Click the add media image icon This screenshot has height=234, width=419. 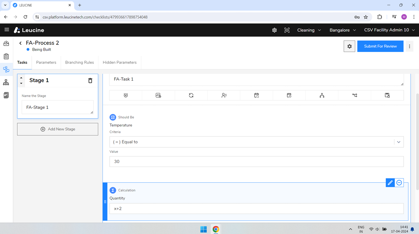158,95
